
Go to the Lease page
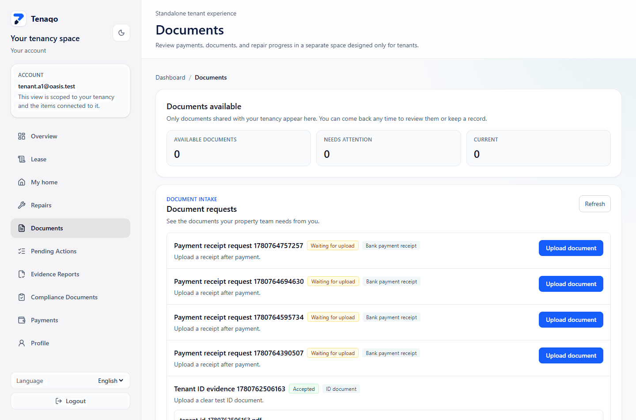70,159
